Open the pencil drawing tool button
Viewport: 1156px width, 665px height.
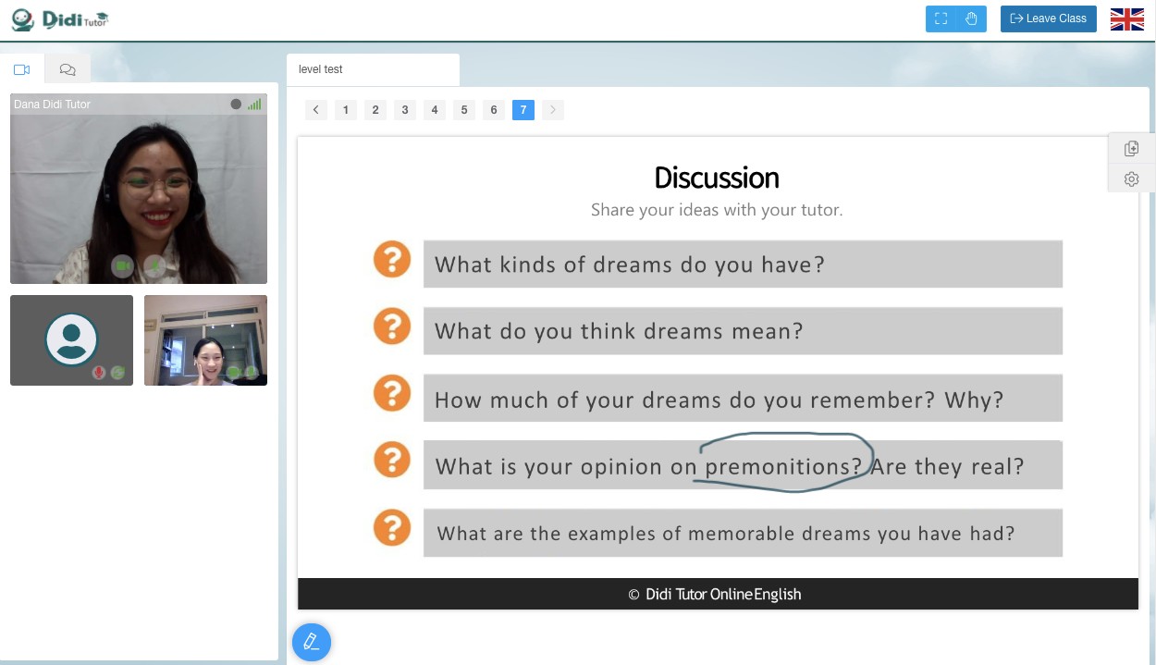312,641
